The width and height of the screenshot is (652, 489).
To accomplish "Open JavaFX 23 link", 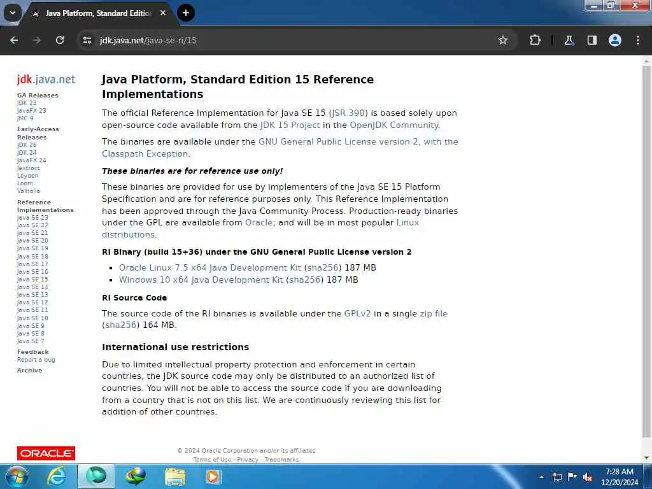I will point(32,110).
